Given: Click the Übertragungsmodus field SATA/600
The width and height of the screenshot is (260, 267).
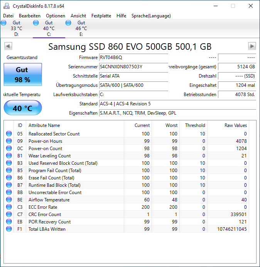Looking at the screenshot, I should click(133, 85).
